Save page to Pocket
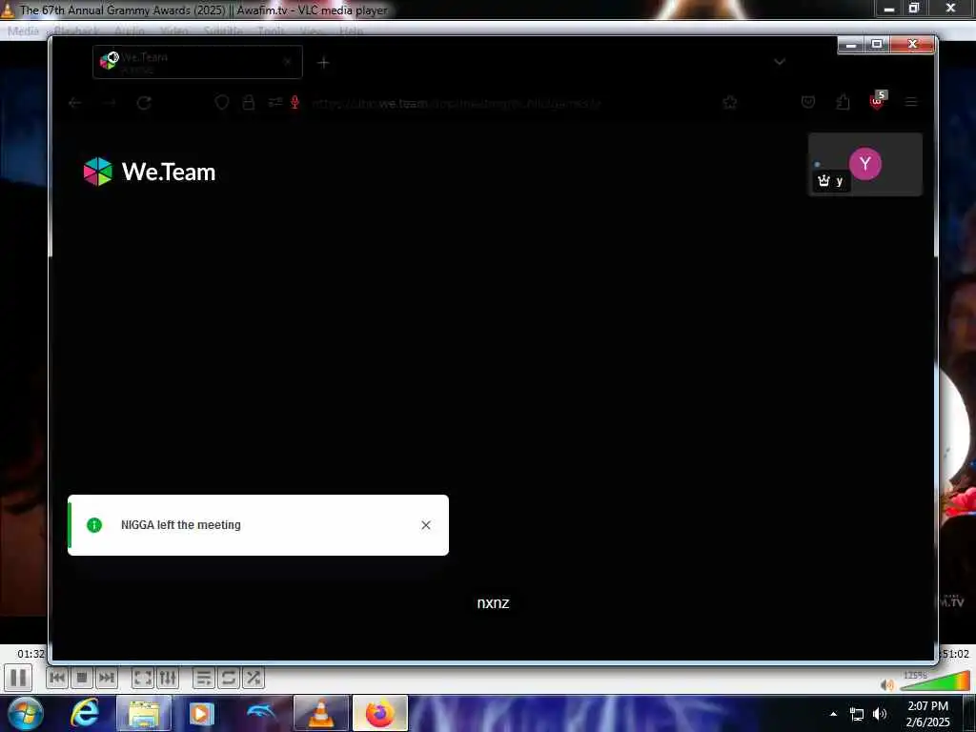976x732 pixels. [x=808, y=102]
